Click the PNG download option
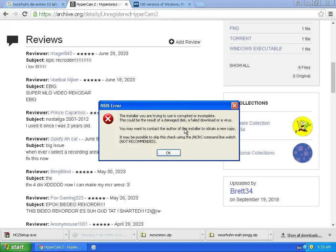Viewport: 336px width, 252px height. (234, 28)
